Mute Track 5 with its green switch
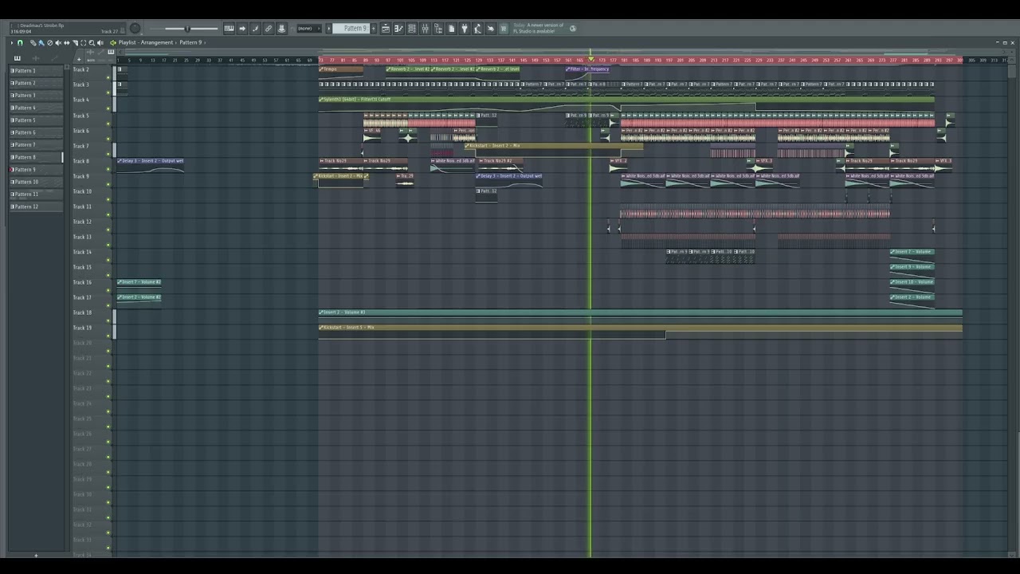This screenshot has width=1020, height=574. tap(108, 123)
